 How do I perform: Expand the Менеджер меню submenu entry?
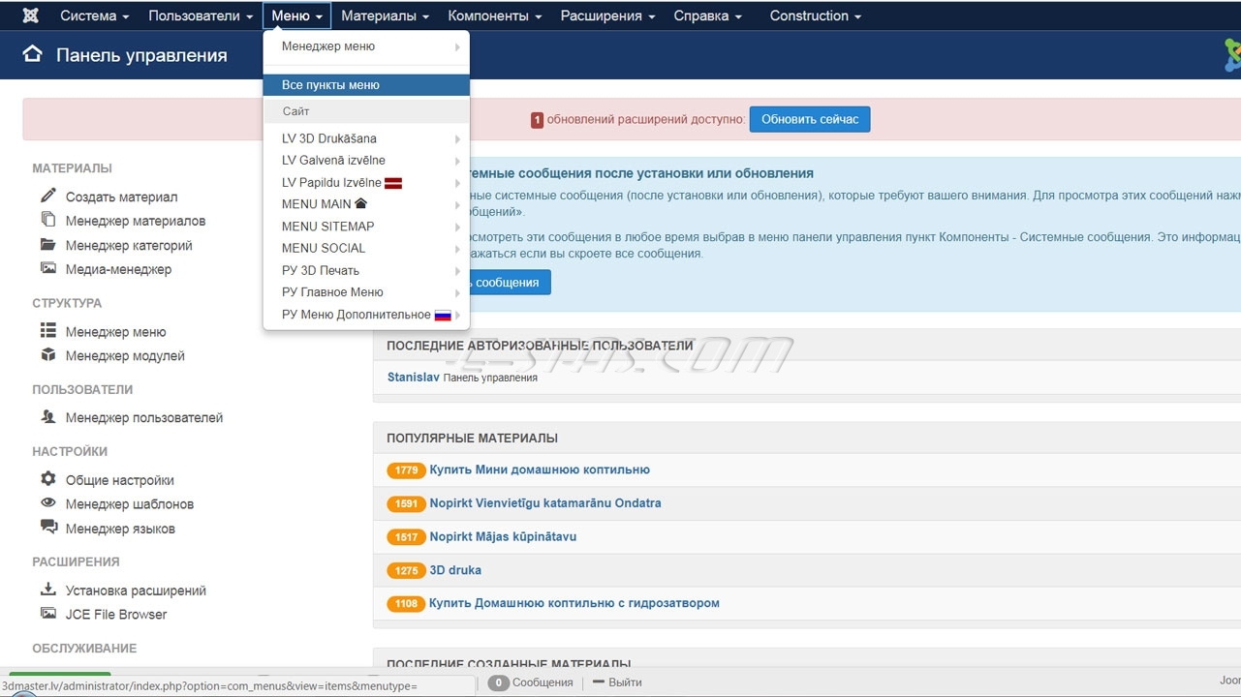pyautogui.click(x=366, y=46)
